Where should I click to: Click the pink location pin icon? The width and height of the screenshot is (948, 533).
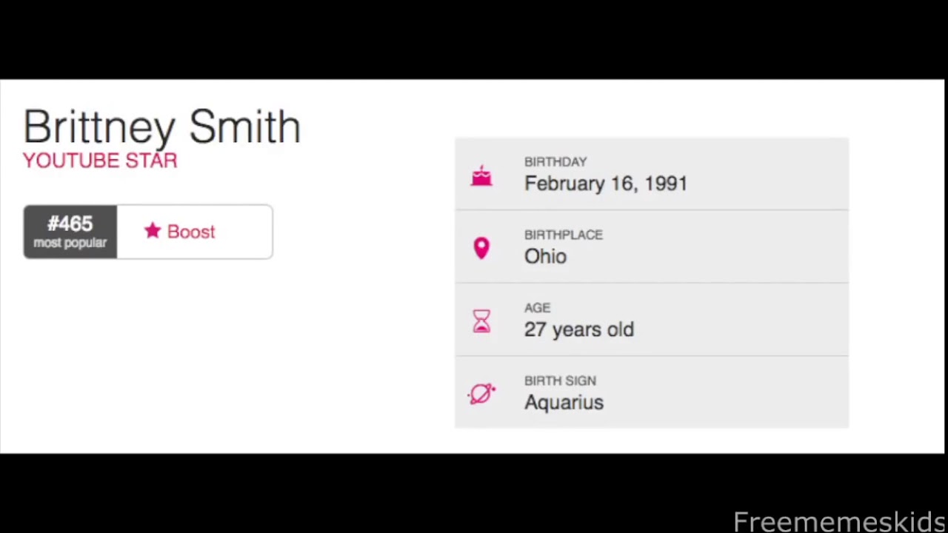(481, 248)
